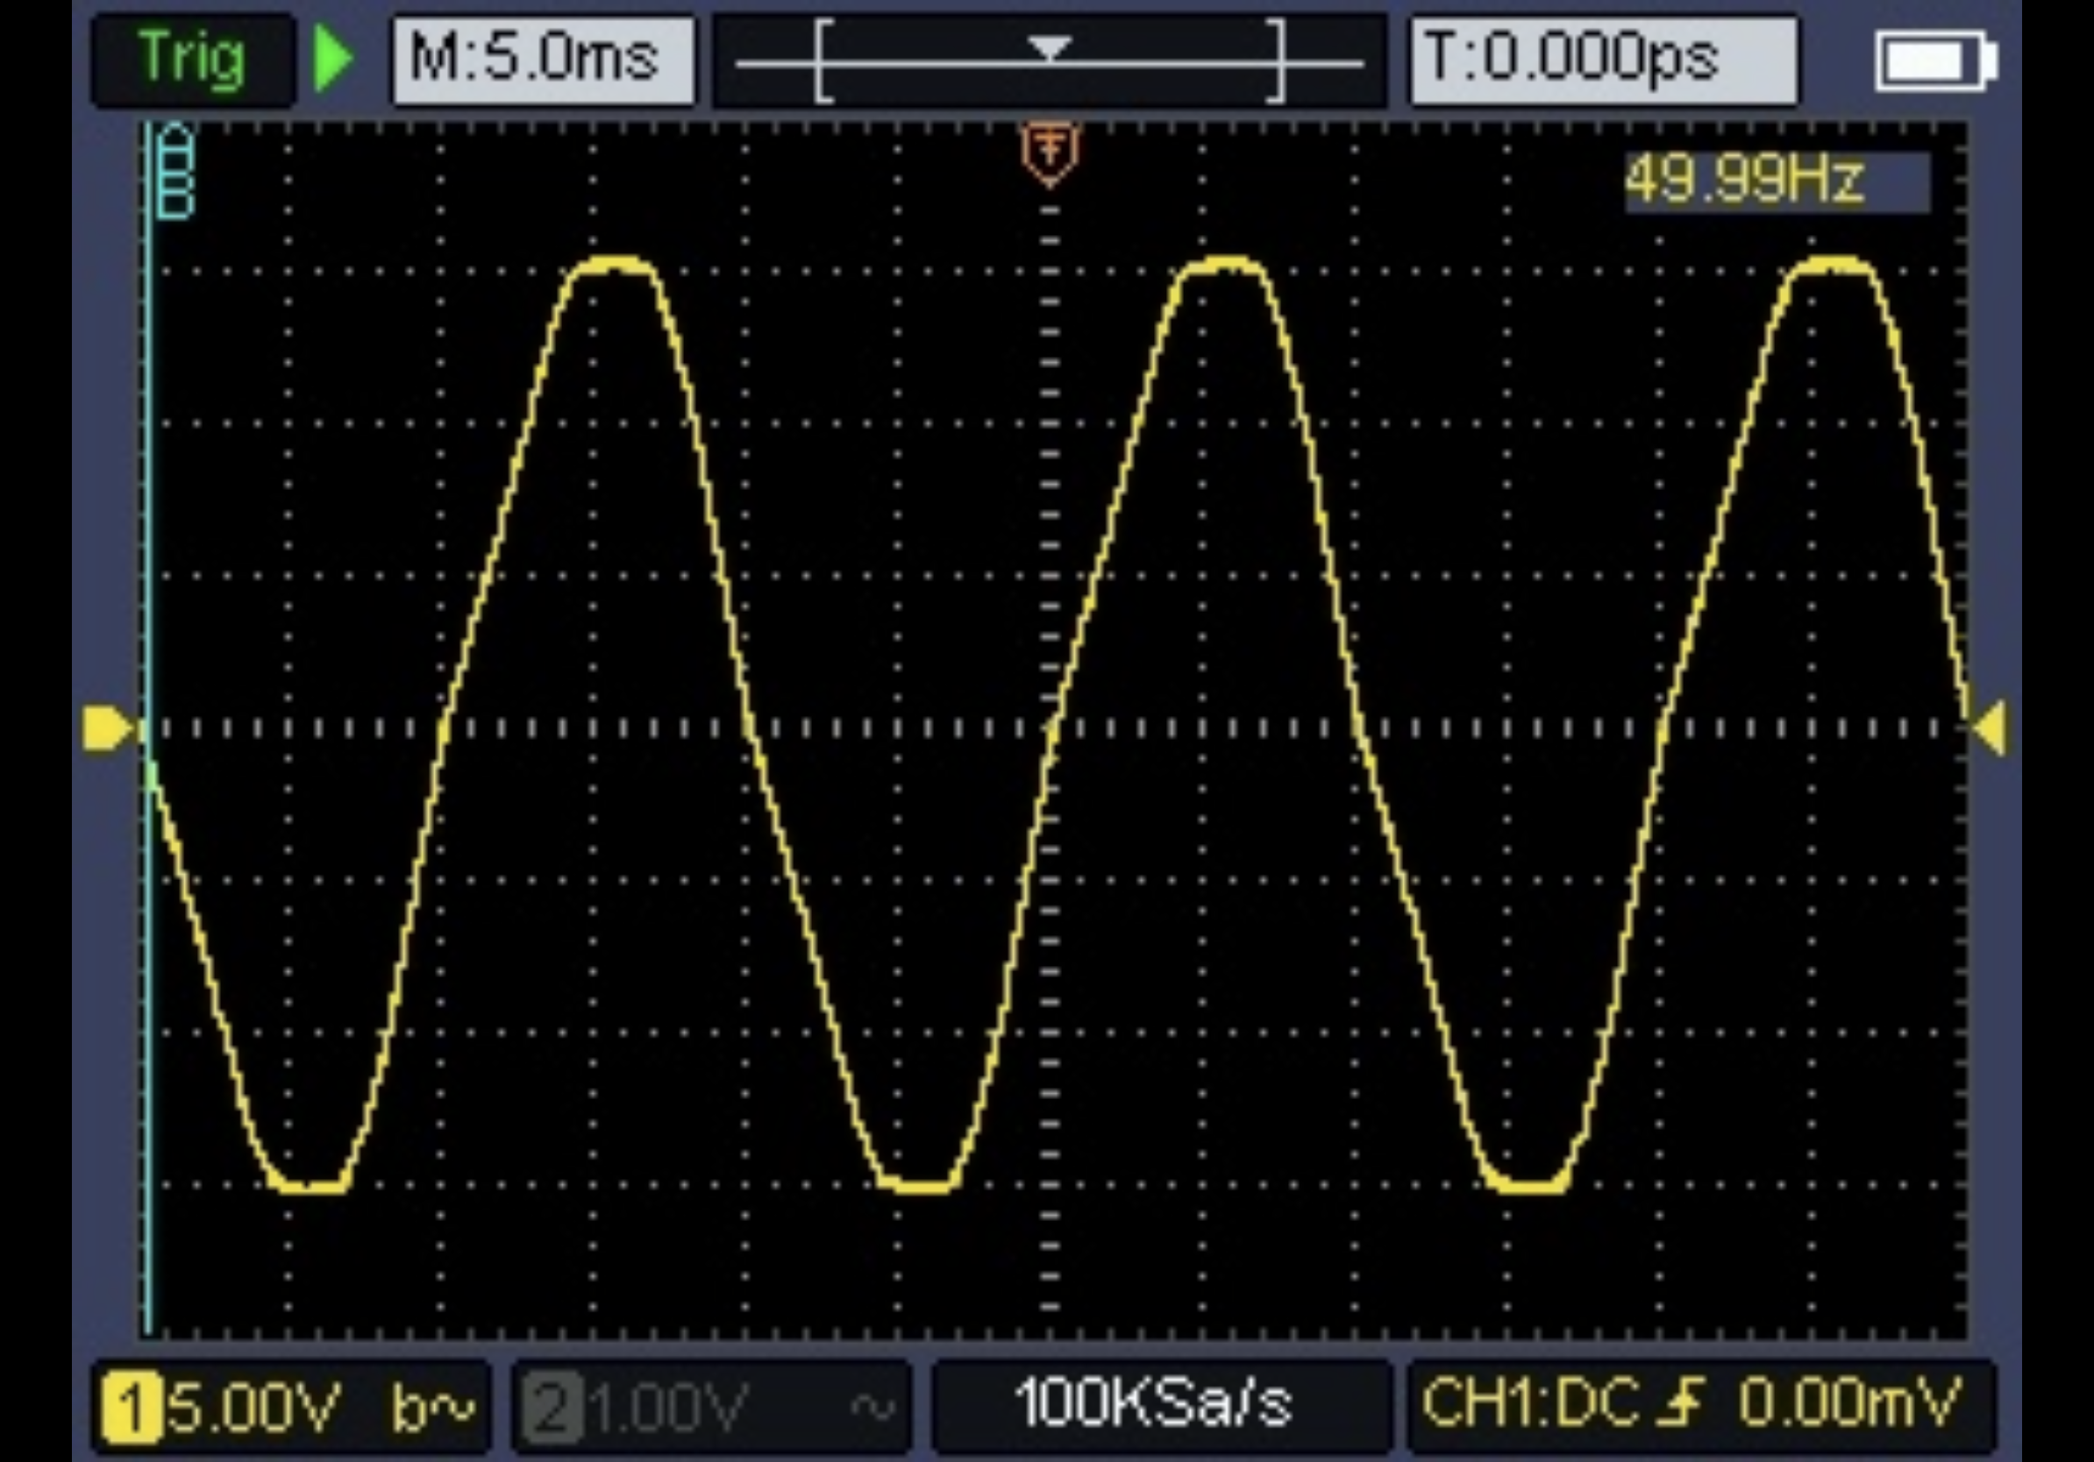This screenshot has width=2094, height=1462.
Task: Toggle the yellow channel 1 badge
Action: (x=132, y=1408)
